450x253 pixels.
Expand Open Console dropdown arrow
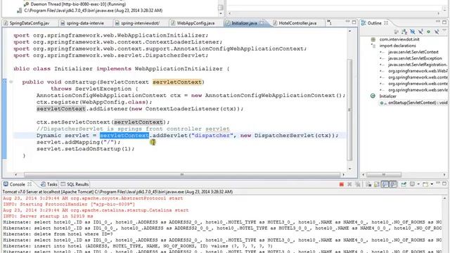coord(432,184)
